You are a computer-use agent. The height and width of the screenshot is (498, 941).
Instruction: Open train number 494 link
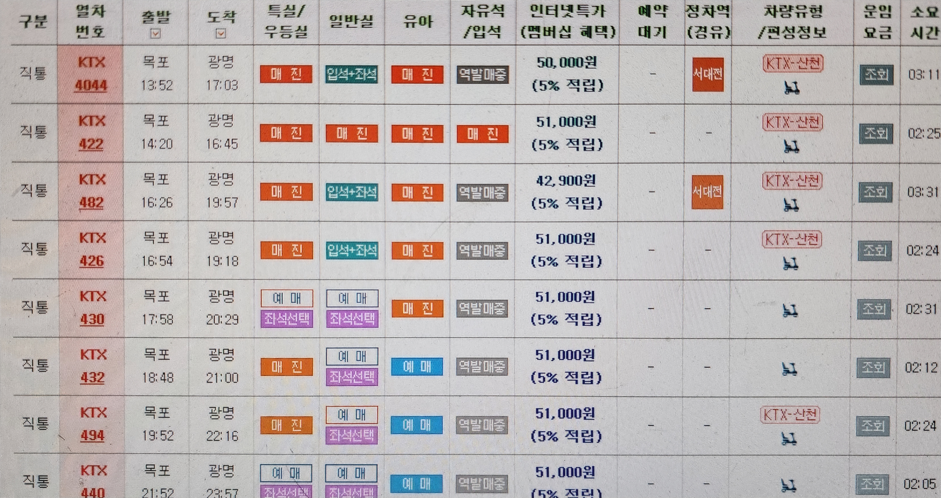tap(93, 436)
